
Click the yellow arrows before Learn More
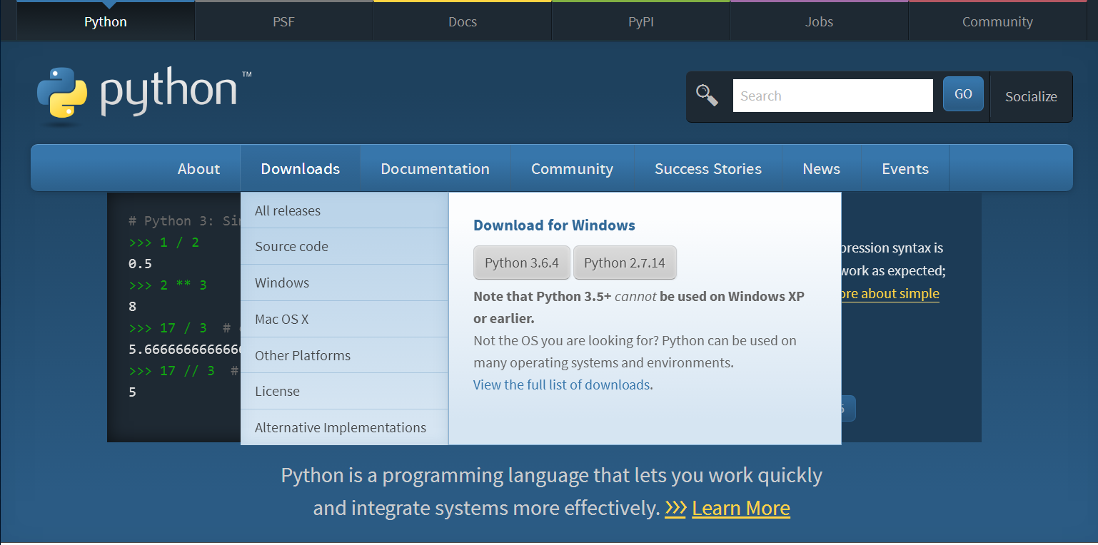(x=675, y=508)
